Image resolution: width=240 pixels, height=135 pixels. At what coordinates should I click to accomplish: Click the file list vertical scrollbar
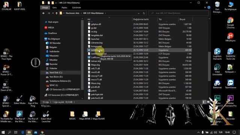209,66
